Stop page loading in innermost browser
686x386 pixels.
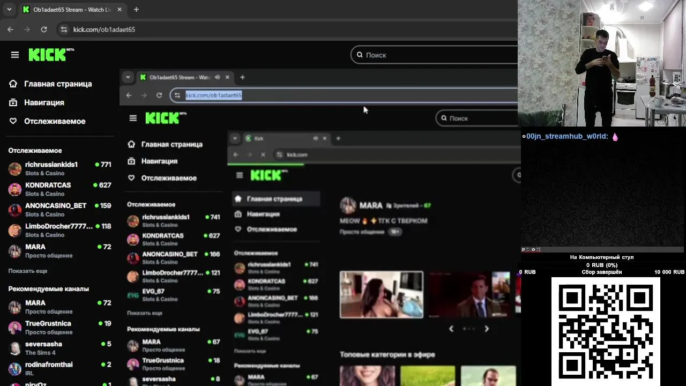click(x=263, y=154)
